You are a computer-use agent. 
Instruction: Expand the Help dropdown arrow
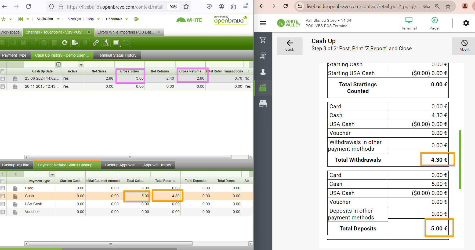[98, 19]
